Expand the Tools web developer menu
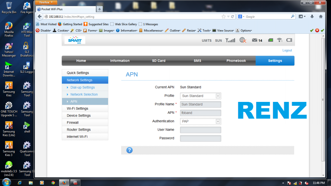 pyautogui.click(x=204, y=30)
